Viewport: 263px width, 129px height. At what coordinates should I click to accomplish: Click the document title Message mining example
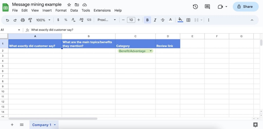pyautogui.click(x=37, y=4)
